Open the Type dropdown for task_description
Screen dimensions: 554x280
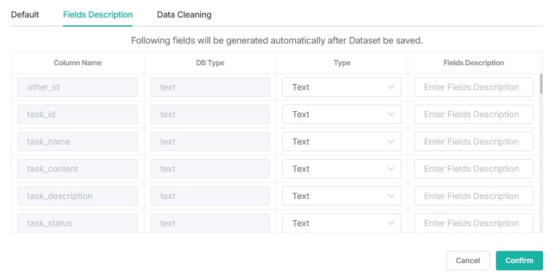click(342, 196)
